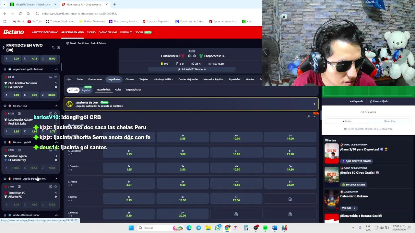Screen dimensions: 415x233
Task: Favorite the Club Atletico Tucuman match
Action: (x=55, y=77)
